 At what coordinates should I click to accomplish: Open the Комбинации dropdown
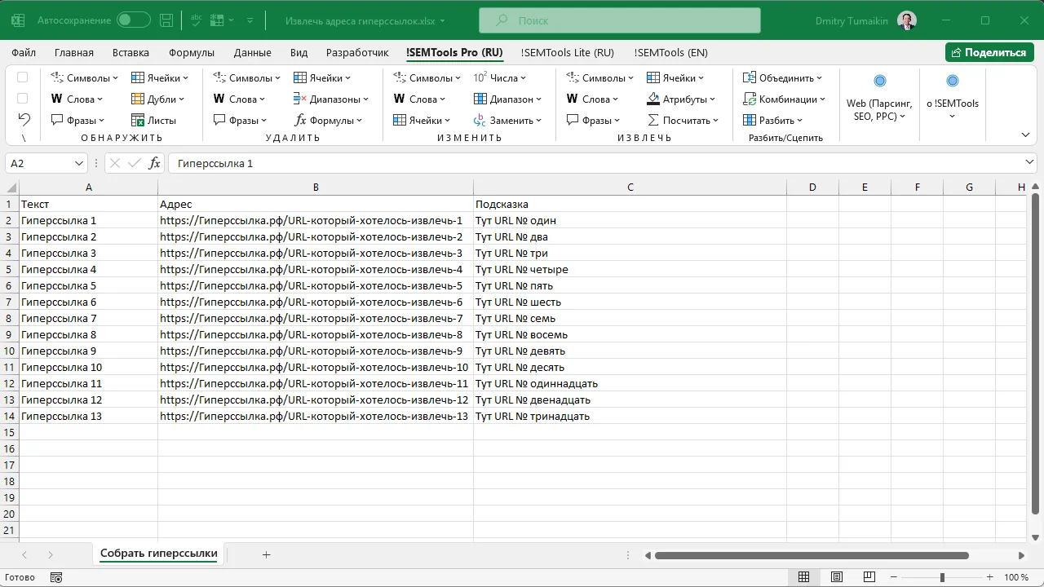pos(784,99)
